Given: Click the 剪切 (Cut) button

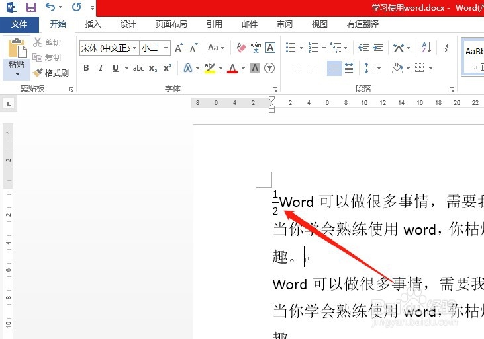Looking at the screenshot, I should tap(47, 42).
